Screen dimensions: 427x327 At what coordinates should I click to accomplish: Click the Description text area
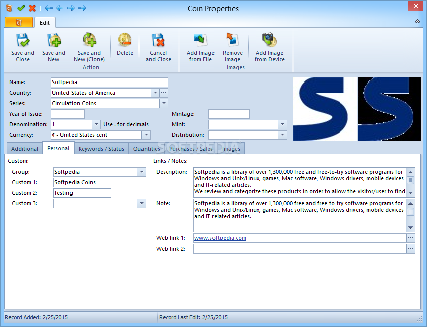coord(300,182)
